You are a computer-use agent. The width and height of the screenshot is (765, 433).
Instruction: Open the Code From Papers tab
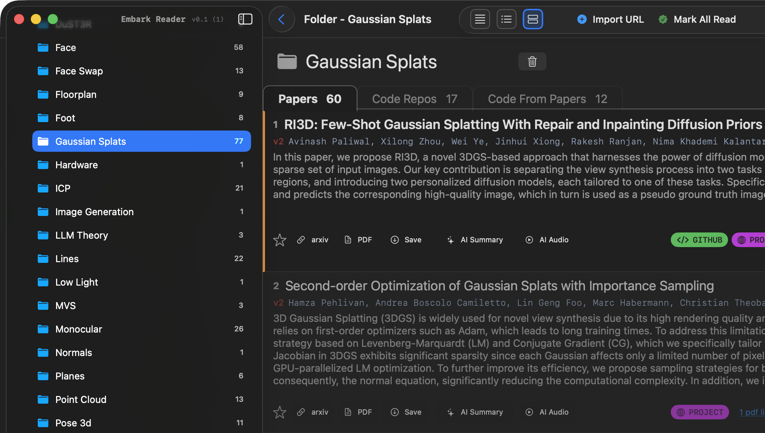tap(547, 99)
